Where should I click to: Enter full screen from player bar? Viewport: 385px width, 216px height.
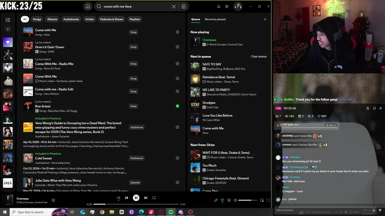pos(268,200)
